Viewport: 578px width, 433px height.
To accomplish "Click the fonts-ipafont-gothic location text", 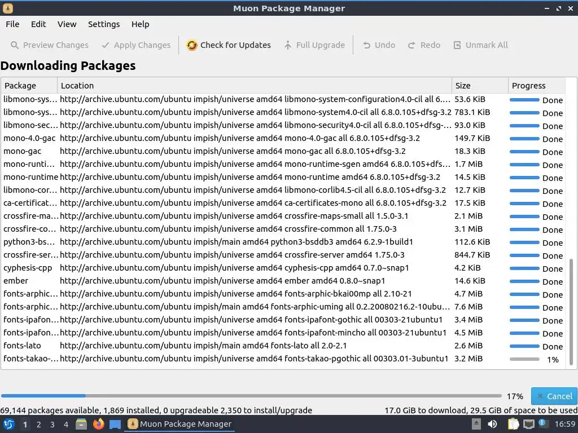I will (251, 320).
